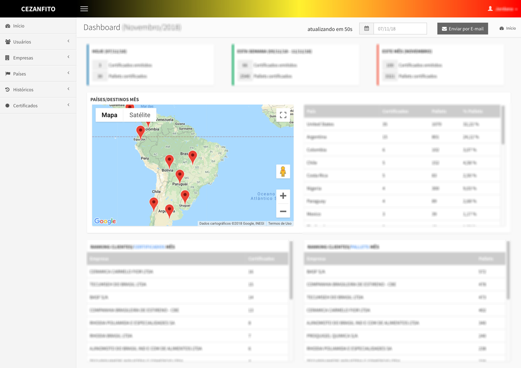Open Início in the sidebar
This screenshot has height=368, width=521.
38,26
